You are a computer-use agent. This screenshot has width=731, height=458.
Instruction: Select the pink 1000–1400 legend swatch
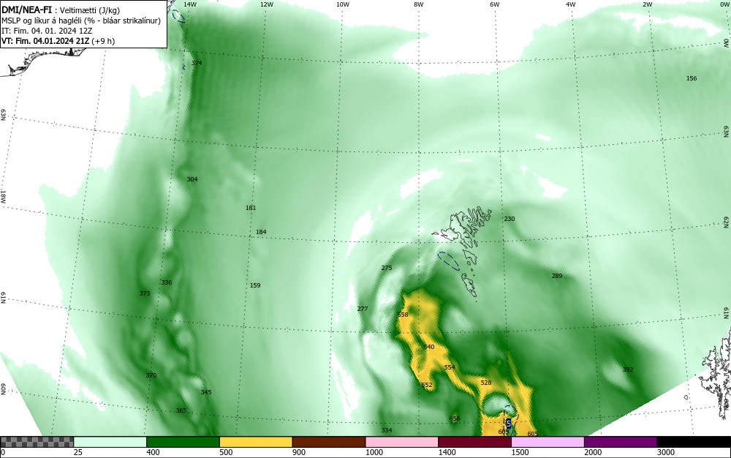point(402,442)
